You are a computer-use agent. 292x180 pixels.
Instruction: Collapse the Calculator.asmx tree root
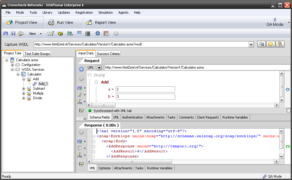pos(7,60)
